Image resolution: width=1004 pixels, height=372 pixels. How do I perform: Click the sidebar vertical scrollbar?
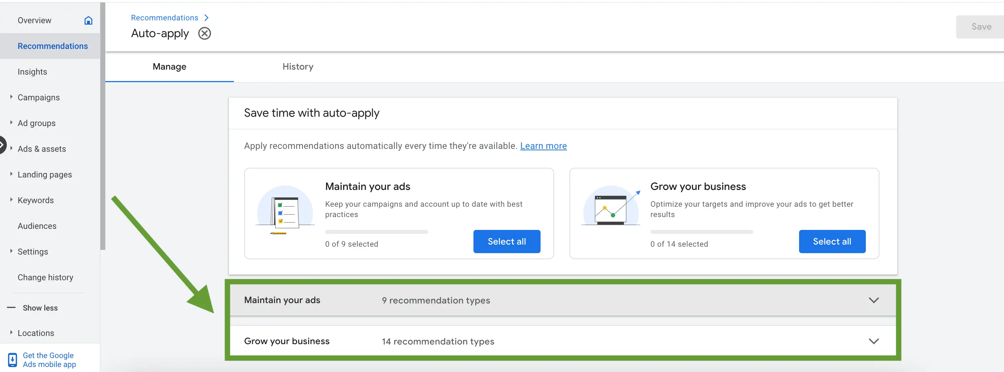coord(102,126)
